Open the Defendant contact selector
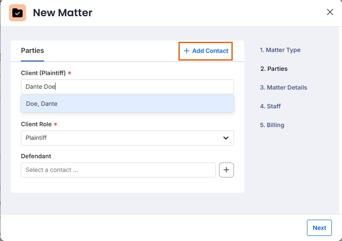This screenshot has height=241, width=342. point(118,170)
